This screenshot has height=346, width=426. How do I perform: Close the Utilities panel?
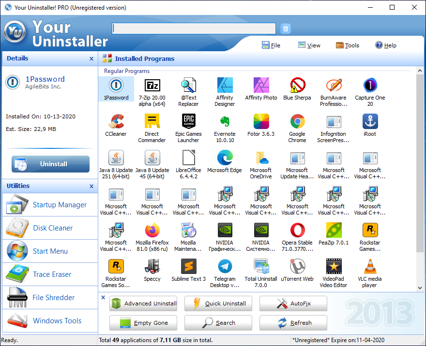click(x=91, y=186)
